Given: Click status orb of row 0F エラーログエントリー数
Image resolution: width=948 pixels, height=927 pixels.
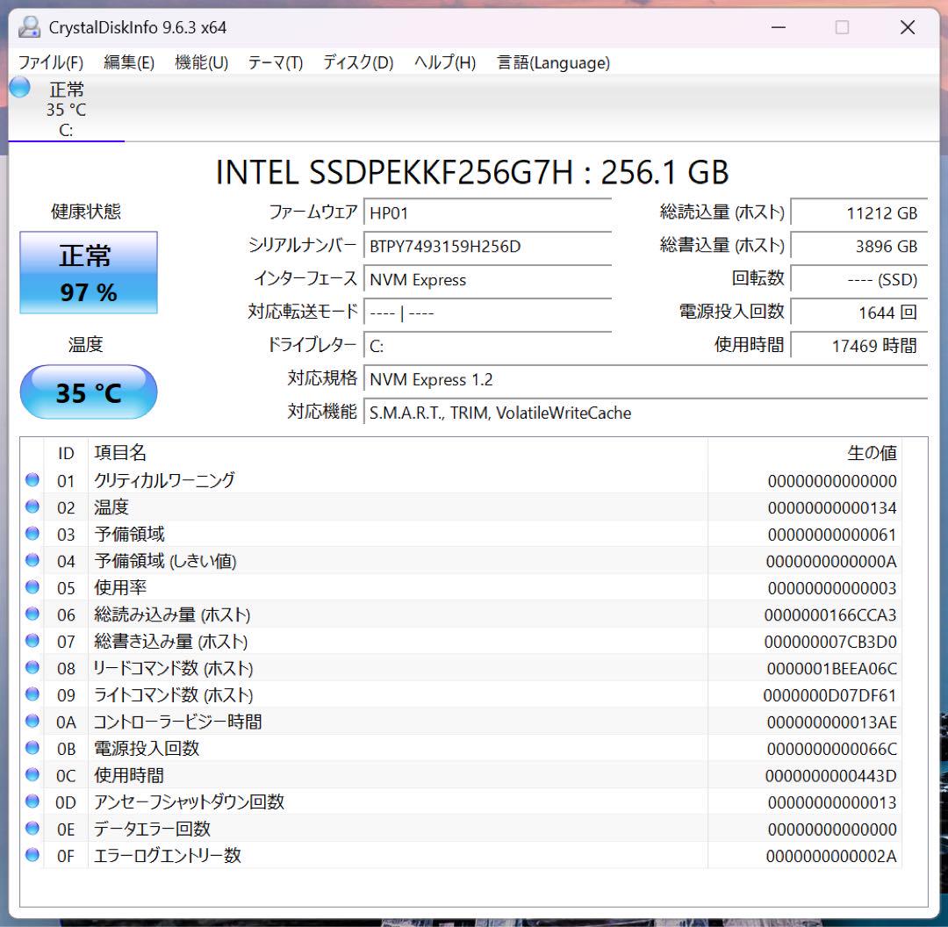Looking at the screenshot, I should point(32,855).
